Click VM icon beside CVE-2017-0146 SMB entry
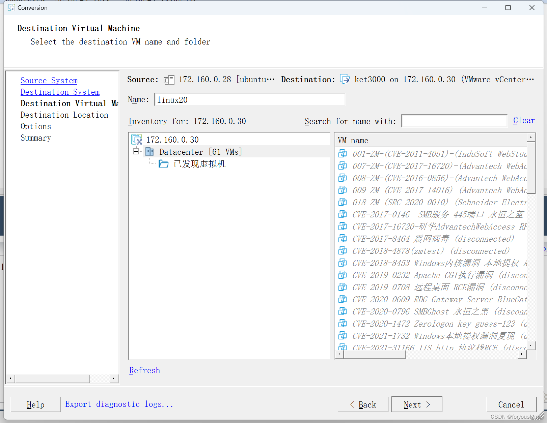 point(343,214)
